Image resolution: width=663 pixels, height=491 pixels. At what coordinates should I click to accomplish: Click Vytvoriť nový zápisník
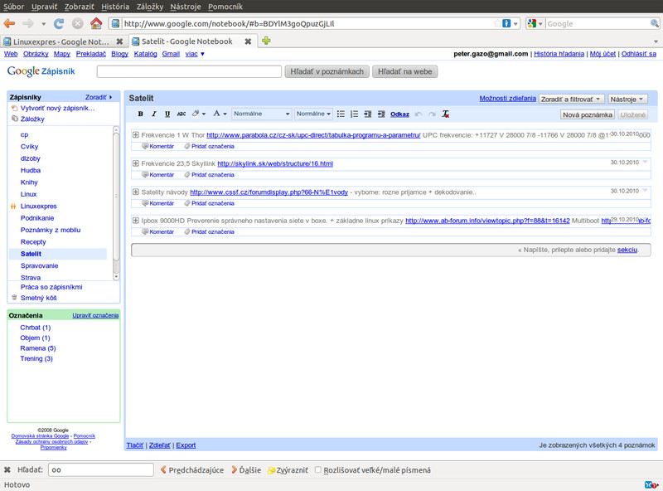tap(57, 108)
